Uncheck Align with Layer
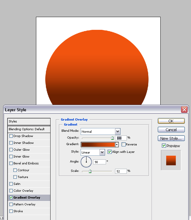Viewport: 191px width, 220px height. (x=109, y=152)
